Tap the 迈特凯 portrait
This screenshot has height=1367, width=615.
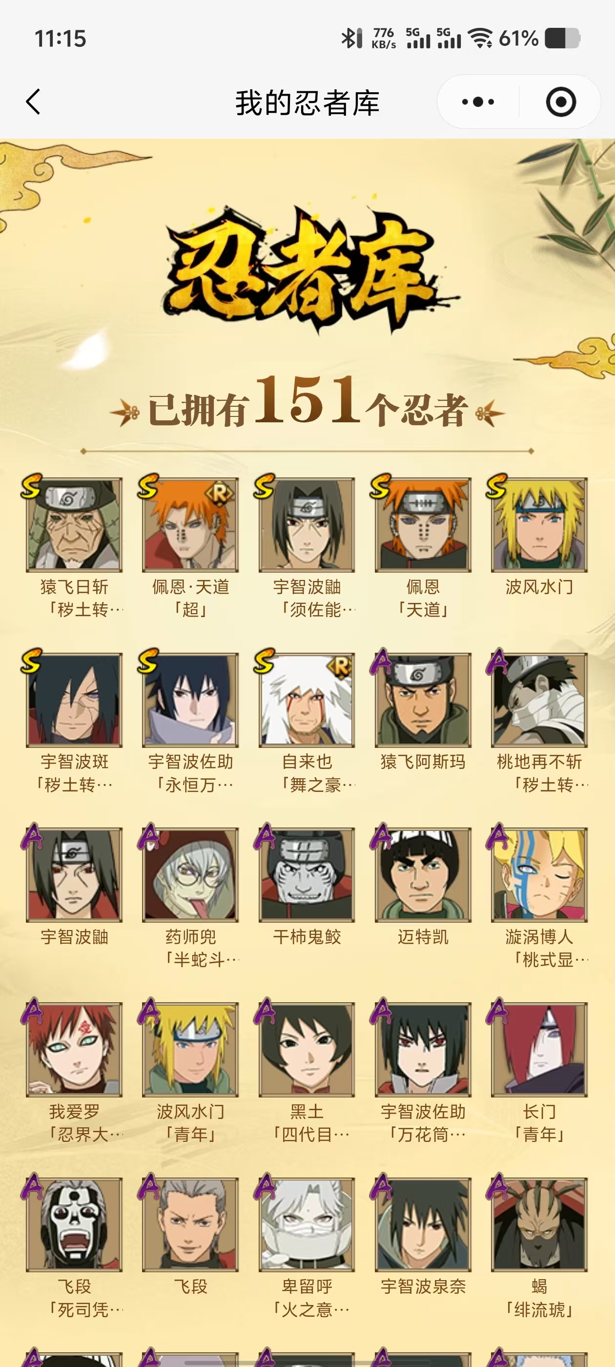423,874
